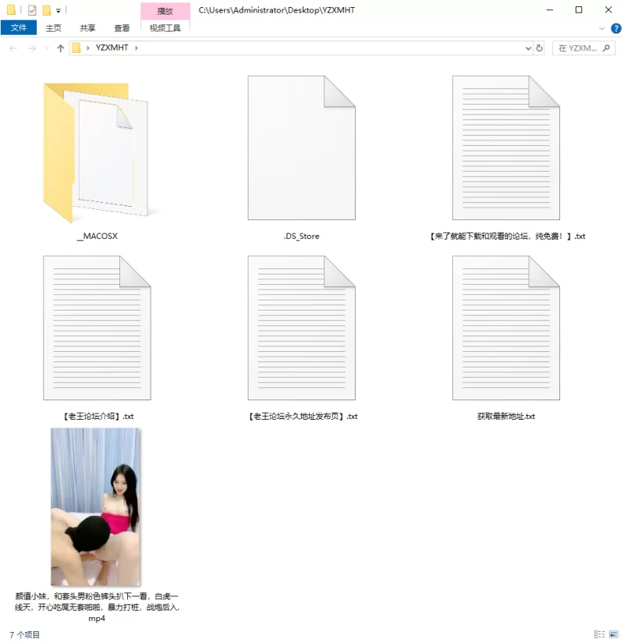Image resolution: width=624 pixels, height=643 pixels.
Task: Go forward using the right arrow
Action: (32, 48)
